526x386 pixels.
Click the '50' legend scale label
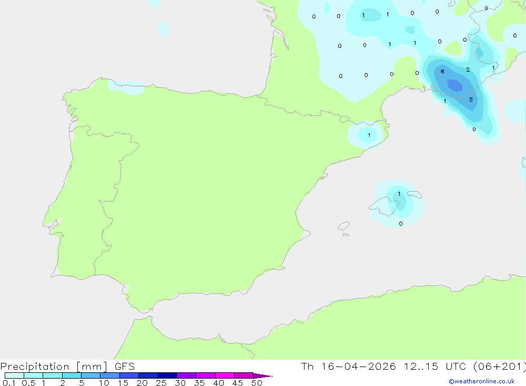257,383
